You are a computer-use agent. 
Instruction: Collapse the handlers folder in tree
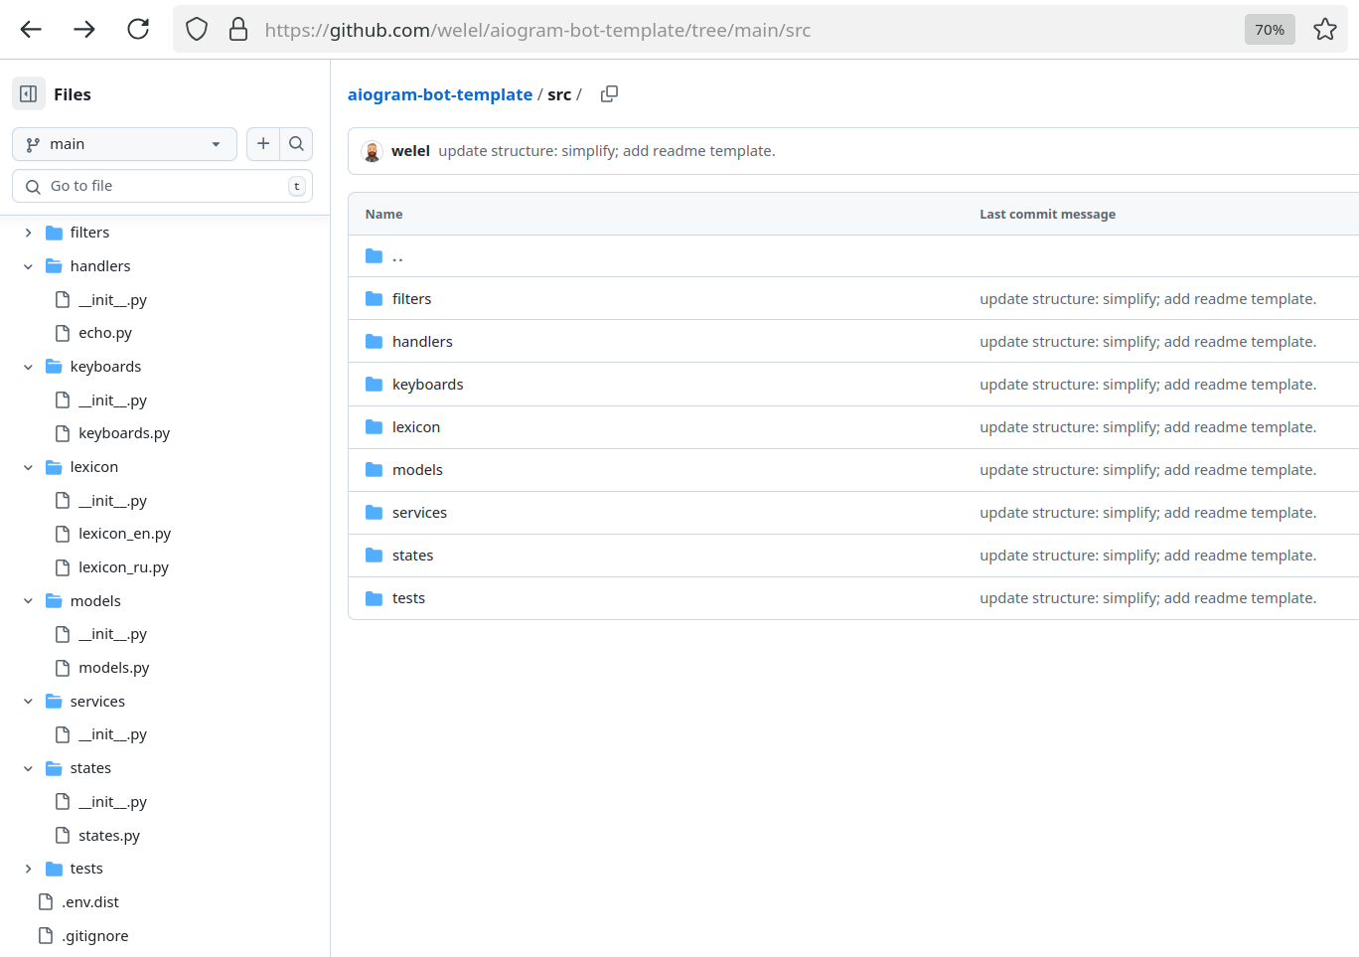click(x=28, y=266)
